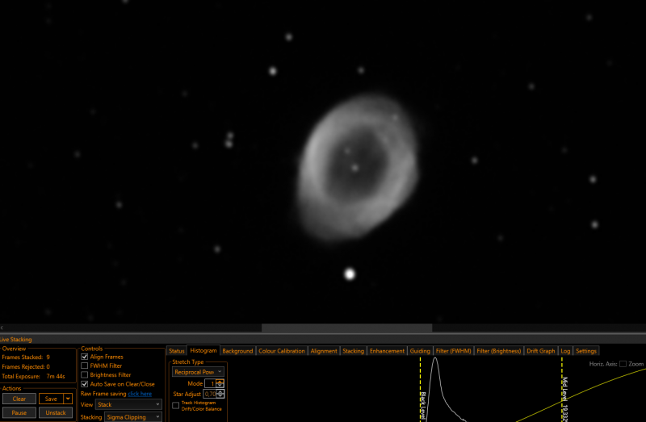Enable the Brightness Filter checkbox
This screenshot has width=646, height=422.
(x=85, y=374)
